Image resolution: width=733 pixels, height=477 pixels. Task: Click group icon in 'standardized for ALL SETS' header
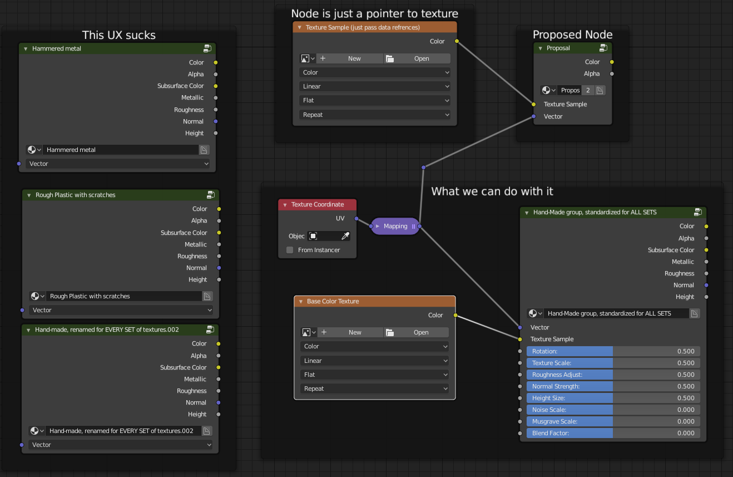tap(698, 212)
